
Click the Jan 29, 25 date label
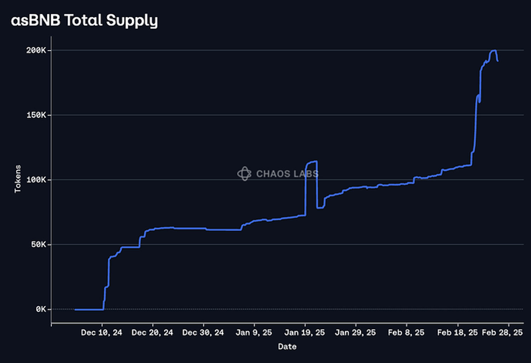(355, 333)
